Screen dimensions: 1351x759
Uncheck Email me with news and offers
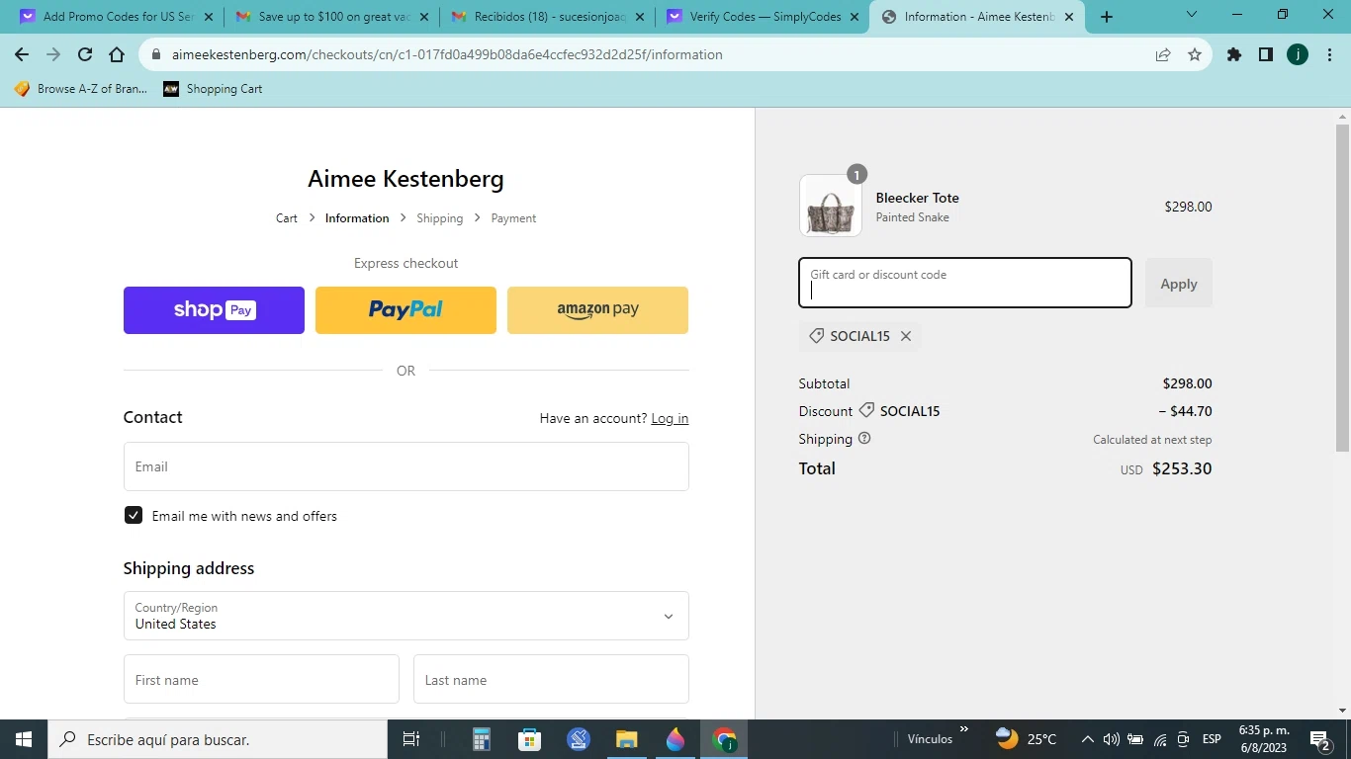pos(134,515)
